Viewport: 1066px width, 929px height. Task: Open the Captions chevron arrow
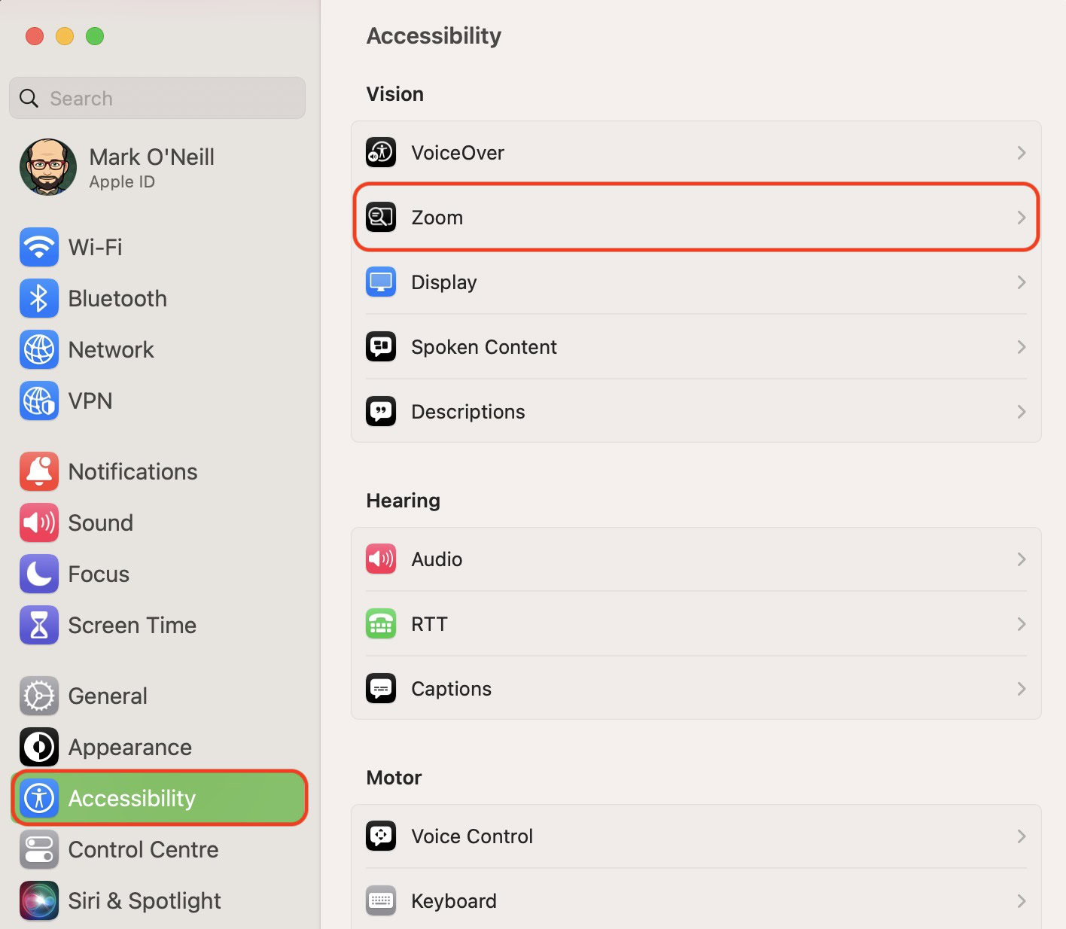[1021, 689]
